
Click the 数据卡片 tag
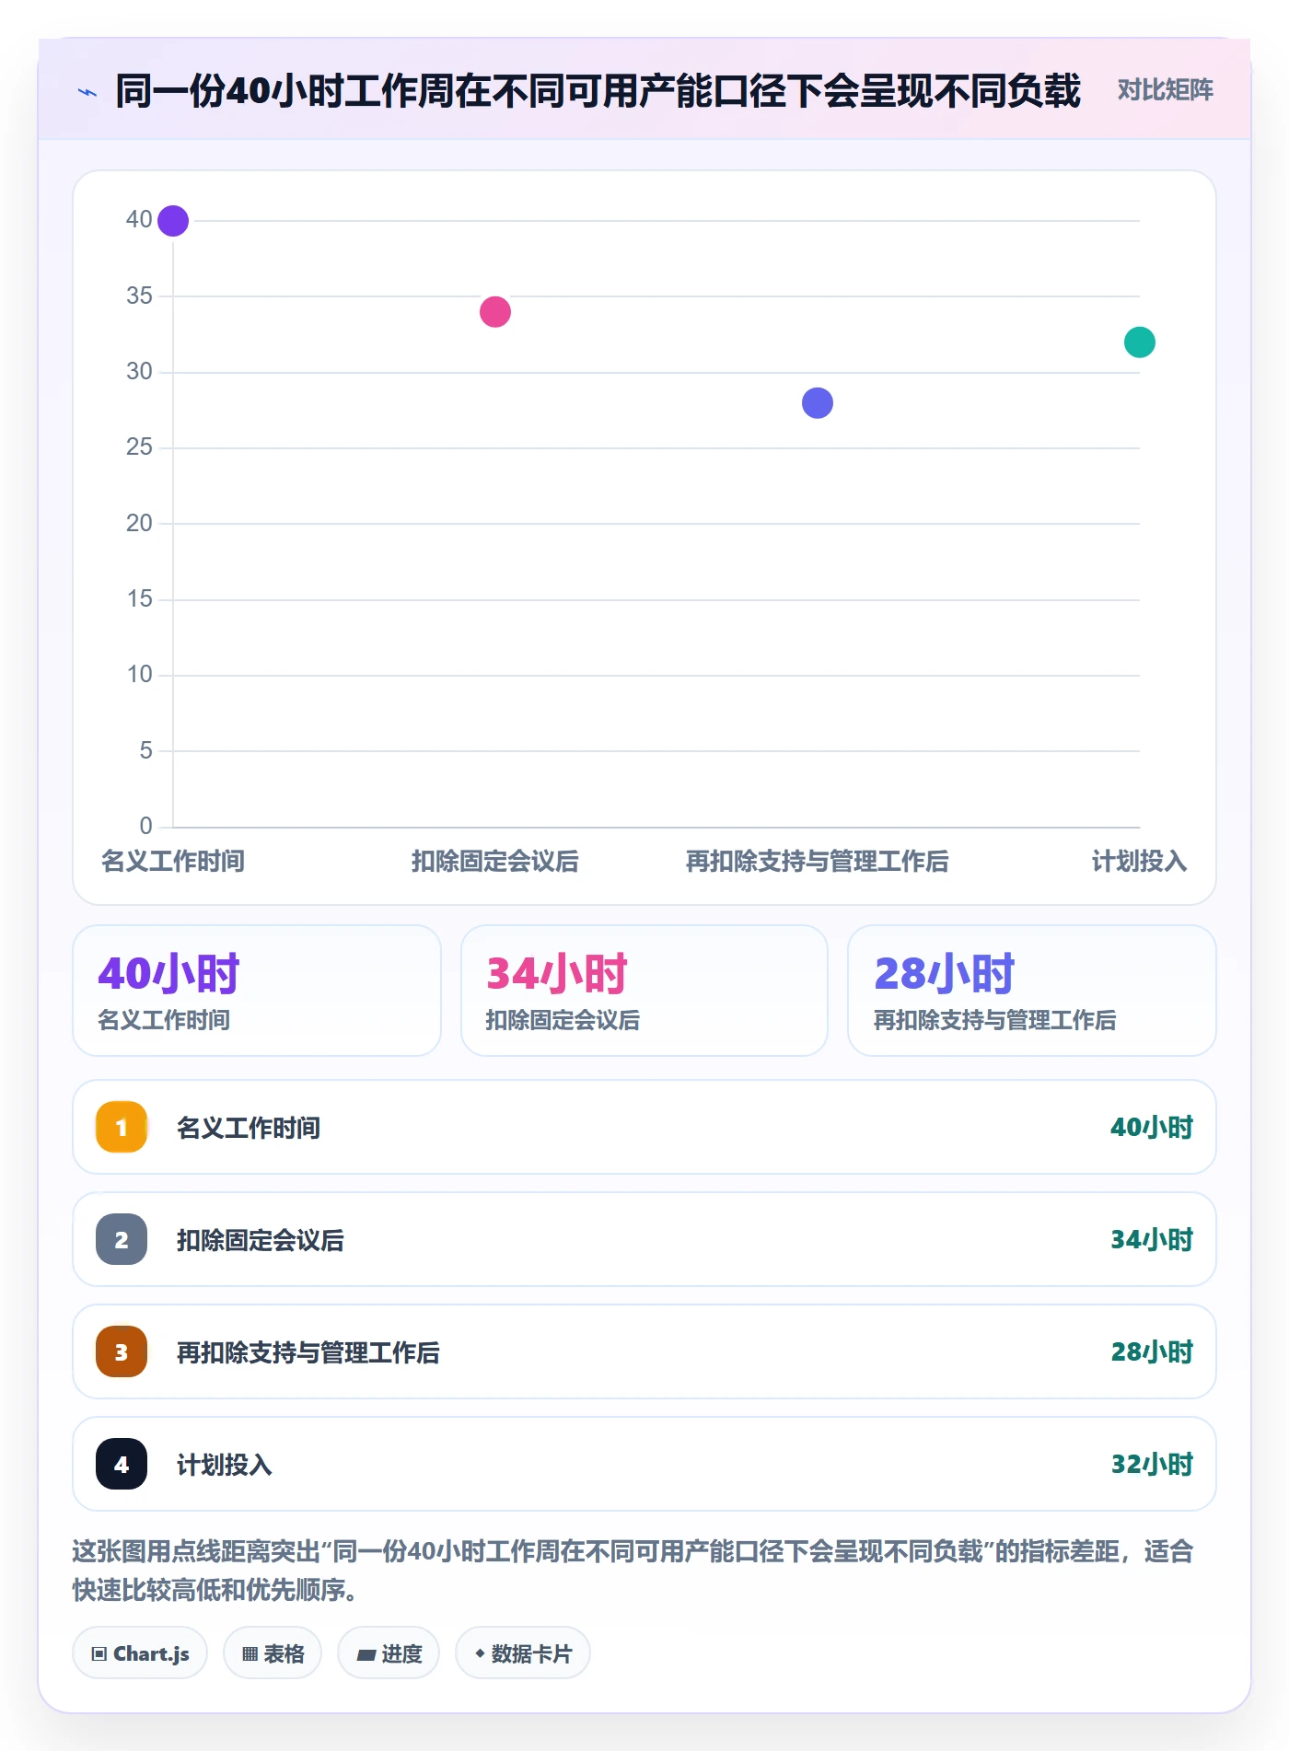[x=523, y=1653]
